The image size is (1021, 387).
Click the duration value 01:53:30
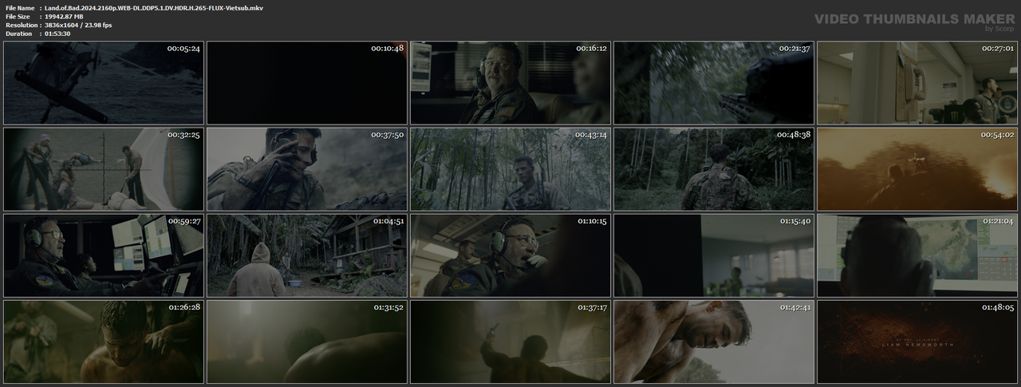[x=57, y=34]
